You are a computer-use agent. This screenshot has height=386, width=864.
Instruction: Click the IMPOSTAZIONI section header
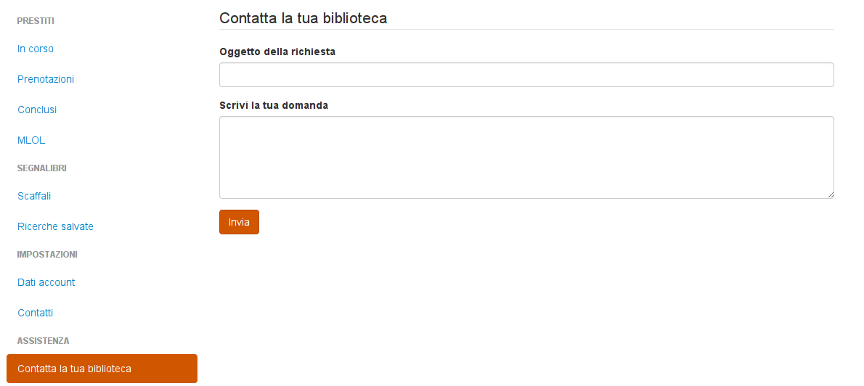click(47, 254)
